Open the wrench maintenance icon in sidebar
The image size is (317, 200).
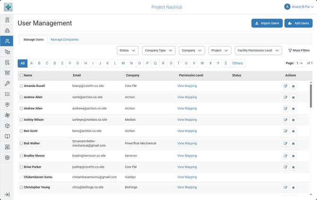[x=7, y=83]
